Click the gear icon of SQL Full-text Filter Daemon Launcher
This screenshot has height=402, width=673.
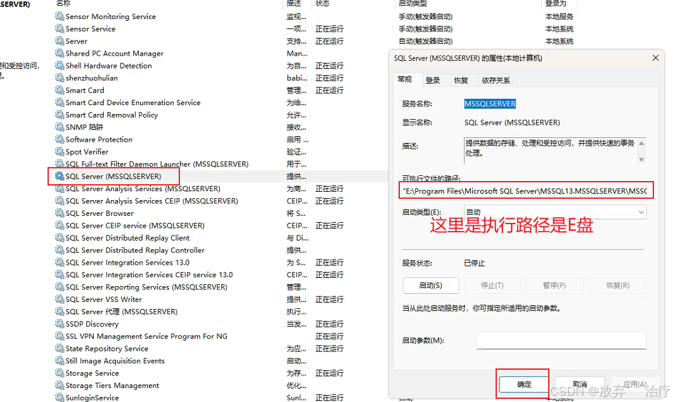(x=59, y=164)
